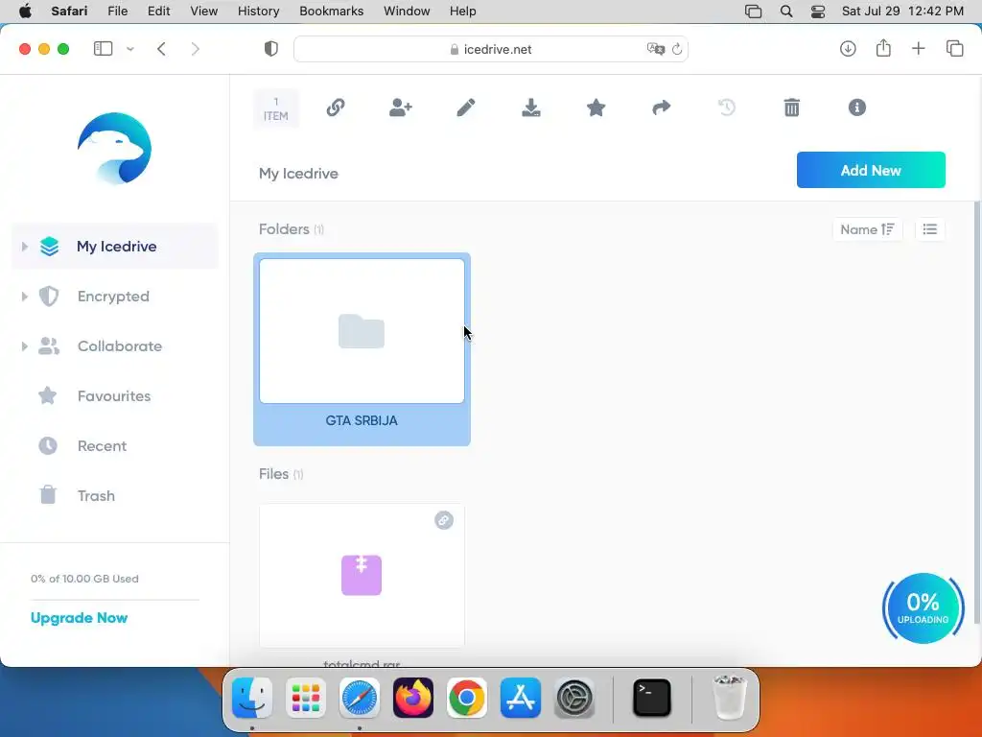Click the Icedrive polar bear logo
The width and height of the screenshot is (982, 737).
[115, 149]
